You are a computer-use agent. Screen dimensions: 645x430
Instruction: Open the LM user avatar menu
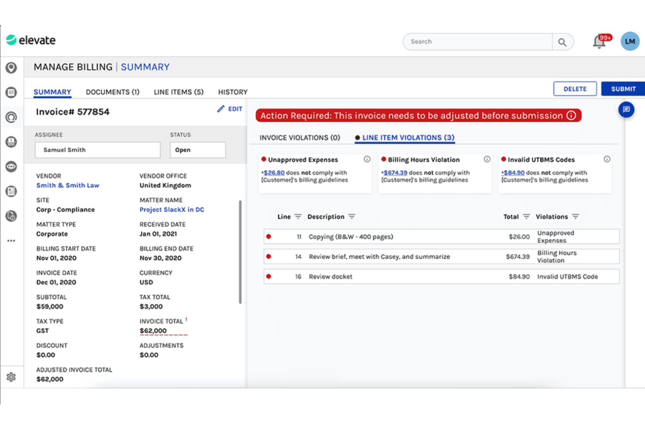tap(630, 41)
